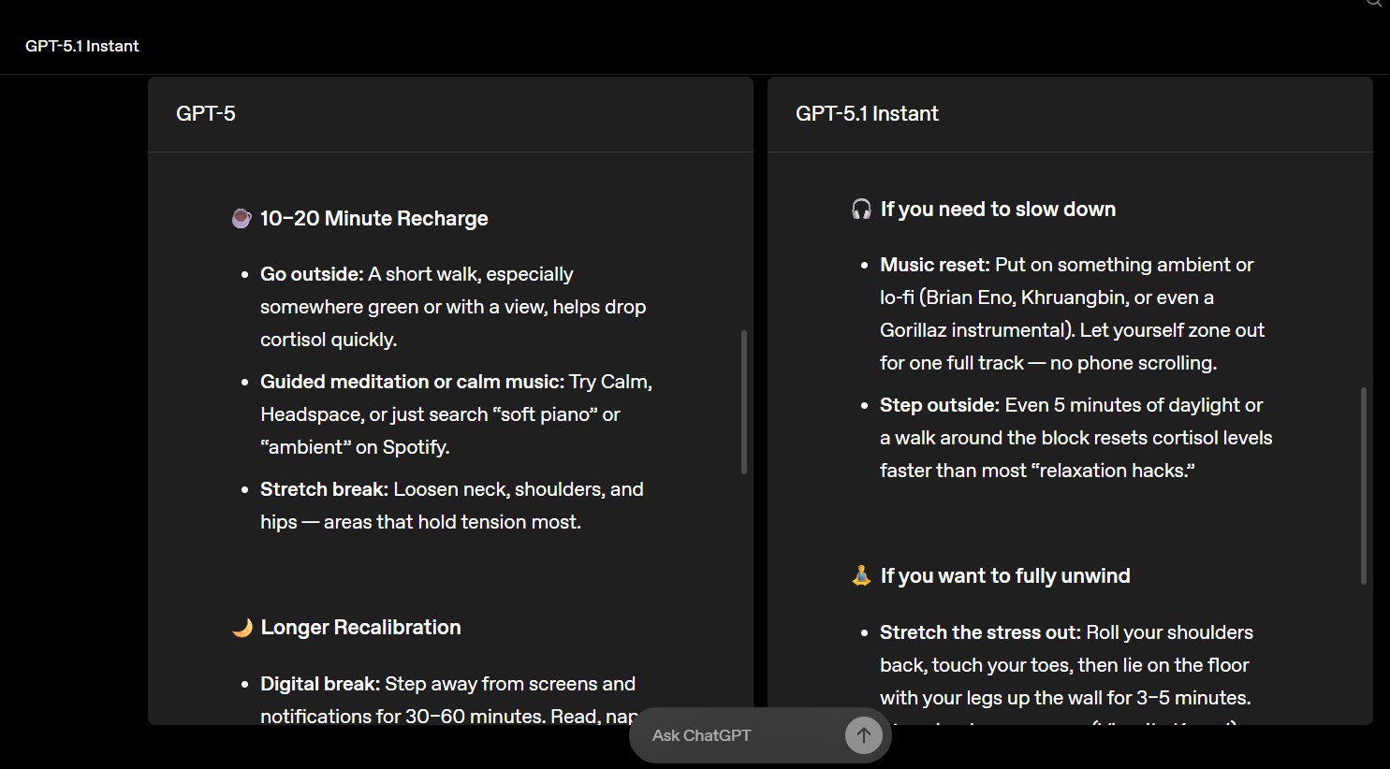Click the "10–20 Minute Recharge" heading

374,219
